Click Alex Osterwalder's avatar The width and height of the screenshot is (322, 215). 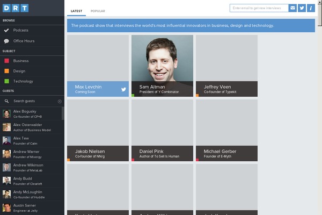[x=6, y=127]
